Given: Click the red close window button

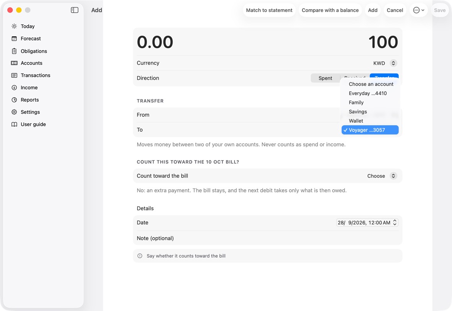Looking at the screenshot, I should click(10, 10).
